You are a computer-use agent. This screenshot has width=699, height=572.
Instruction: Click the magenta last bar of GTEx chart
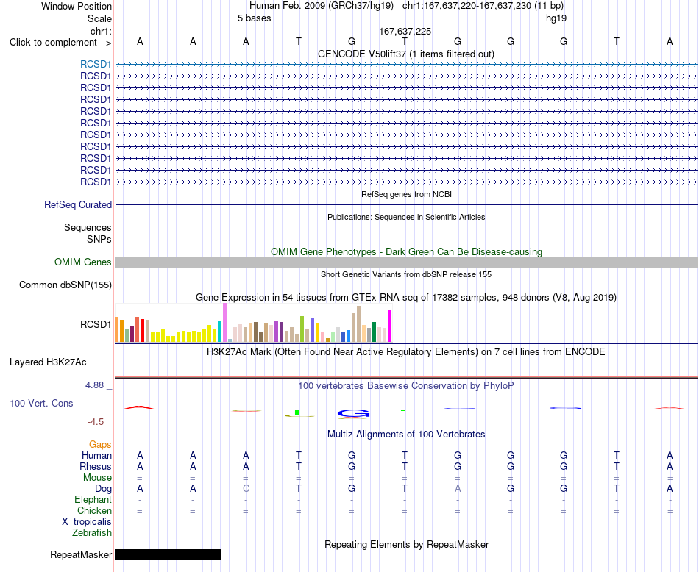tap(390, 326)
